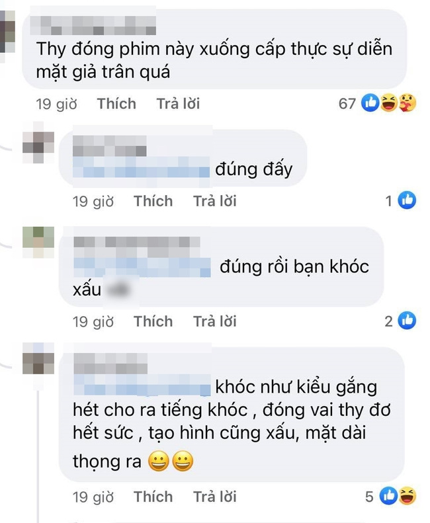Click the like icon on the last comment
Image resolution: width=430 pixels, height=523 pixels.
click(388, 496)
